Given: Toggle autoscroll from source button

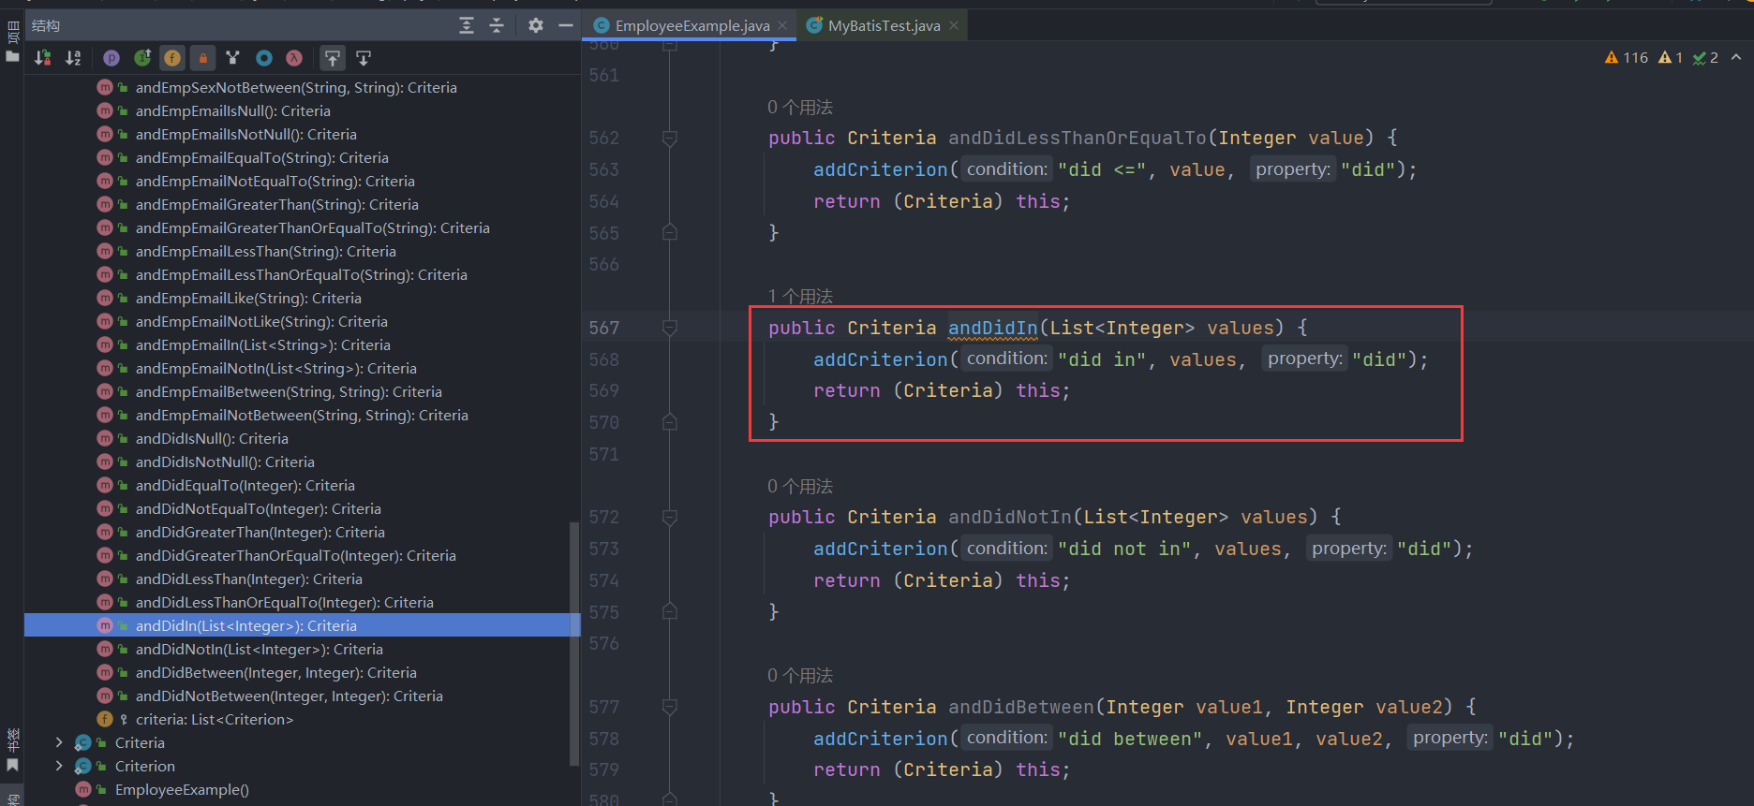Looking at the screenshot, I should (x=364, y=58).
